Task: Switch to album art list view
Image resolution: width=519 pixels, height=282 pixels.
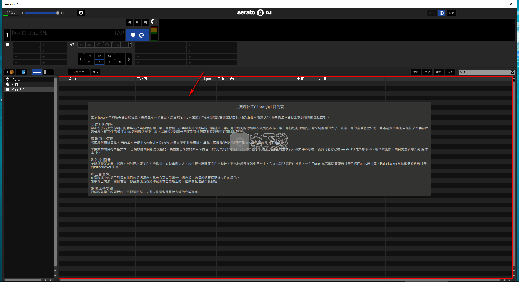Action: click(48, 72)
